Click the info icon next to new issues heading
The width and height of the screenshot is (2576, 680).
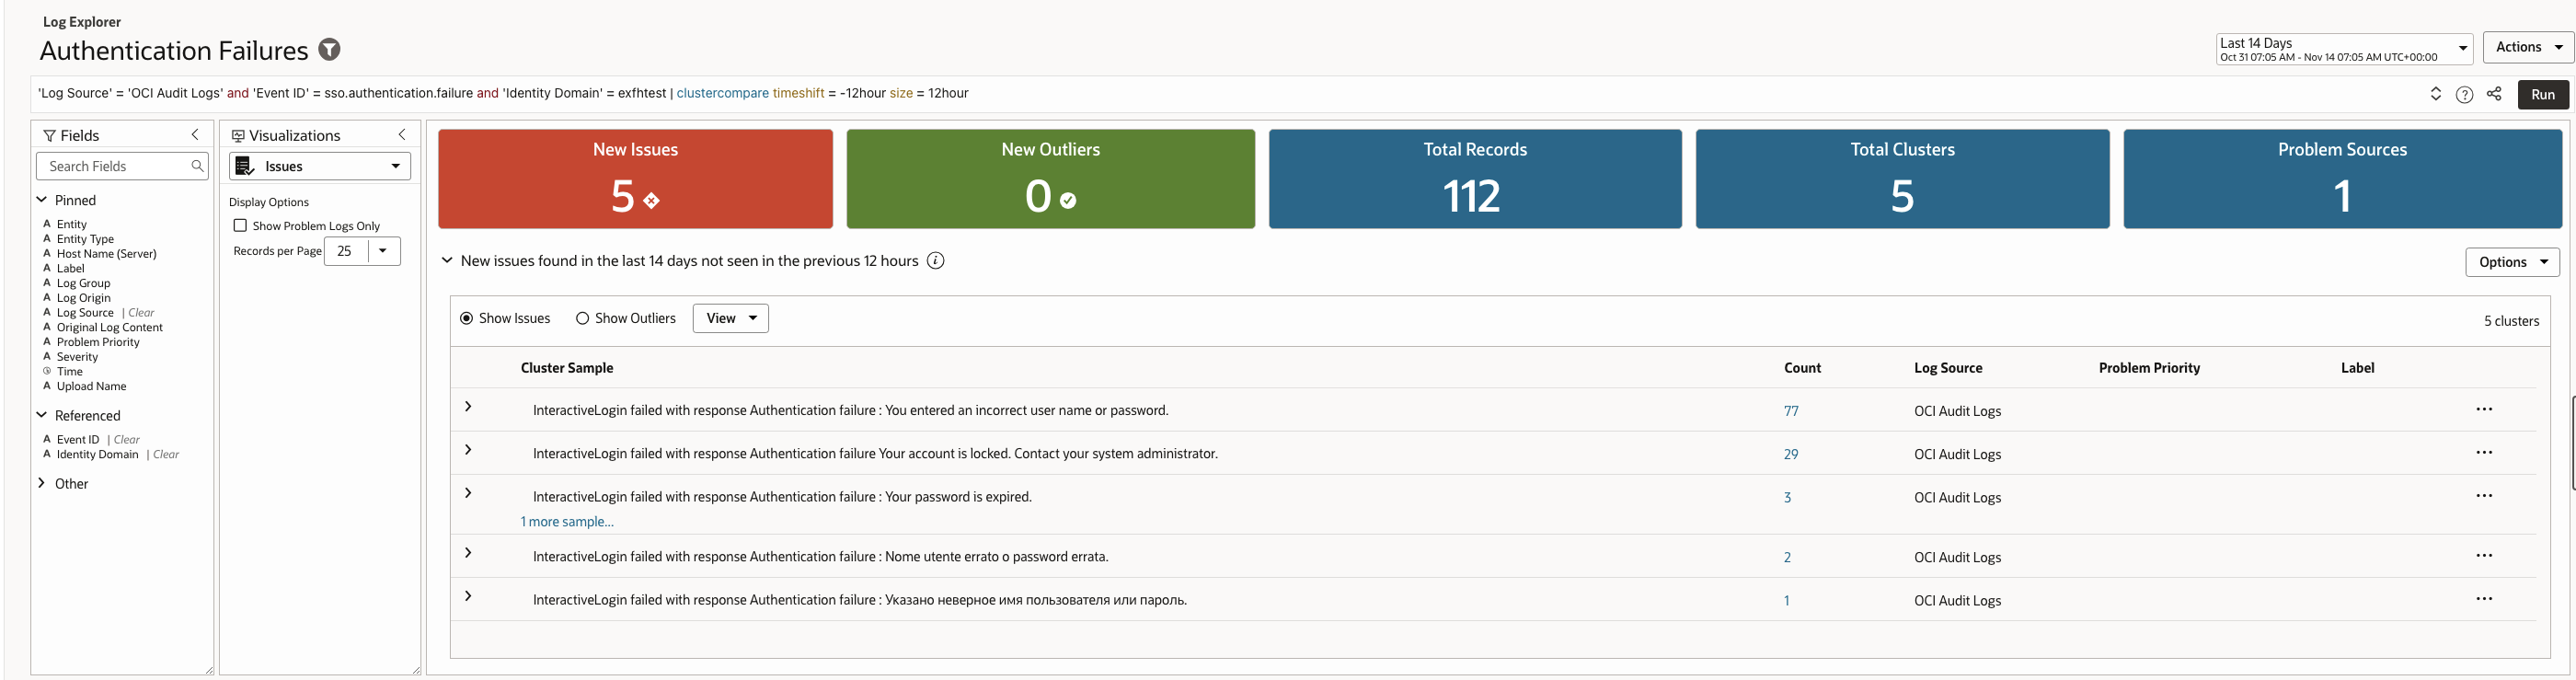935,261
